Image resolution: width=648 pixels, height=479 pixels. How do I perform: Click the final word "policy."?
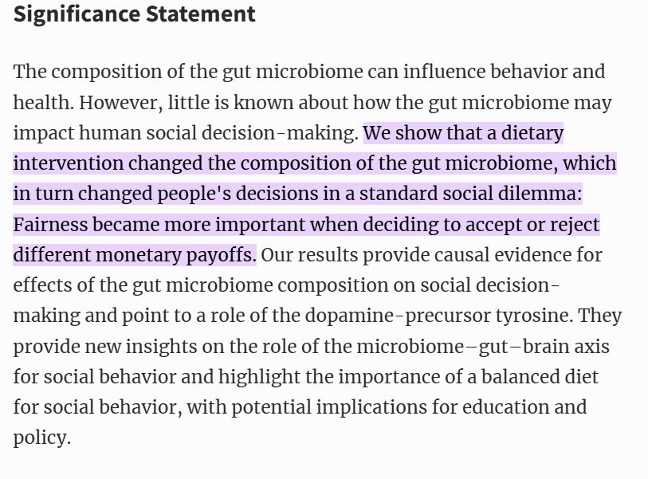(x=41, y=438)
